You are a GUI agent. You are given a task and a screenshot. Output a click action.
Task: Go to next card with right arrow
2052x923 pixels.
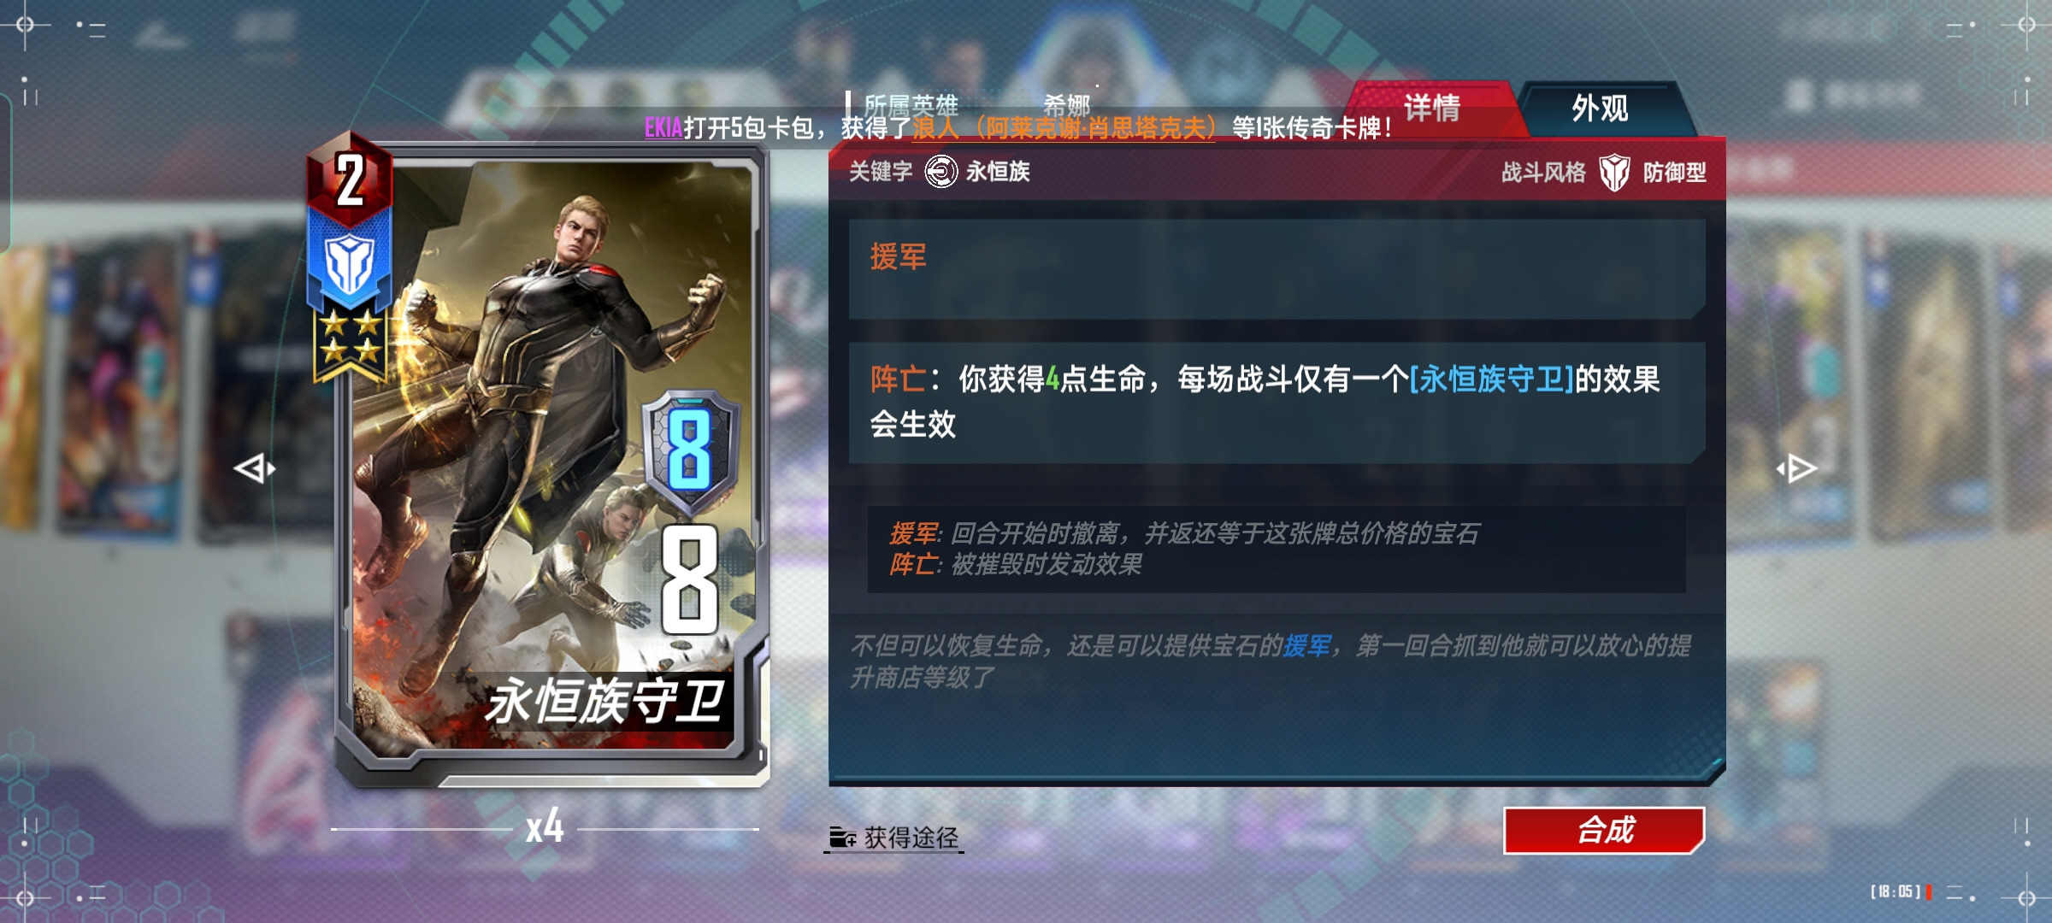click(1796, 468)
